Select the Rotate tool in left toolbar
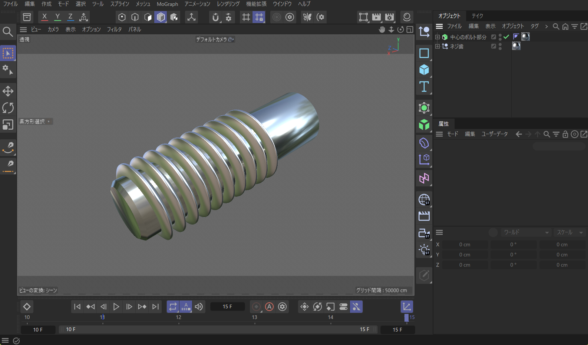This screenshot has width=588, height=345. 8,108
